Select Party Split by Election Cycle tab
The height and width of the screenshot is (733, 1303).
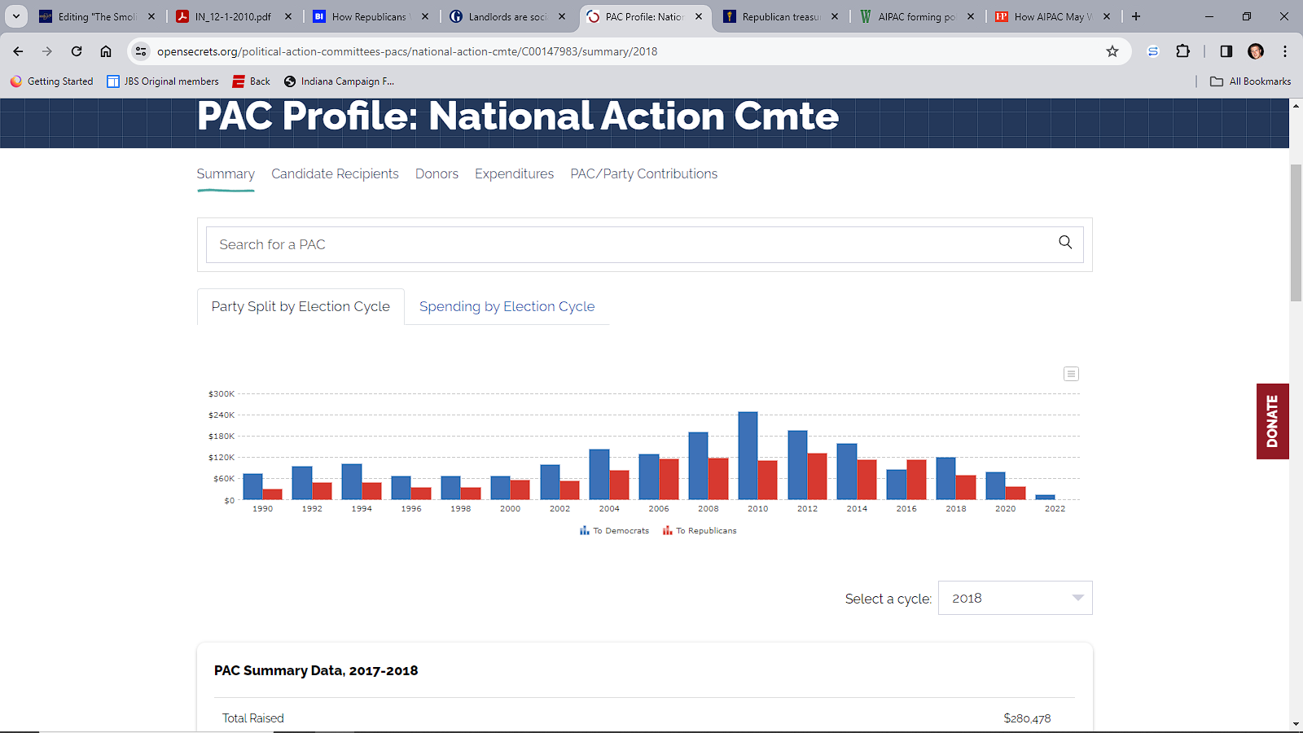coord(301,306)
